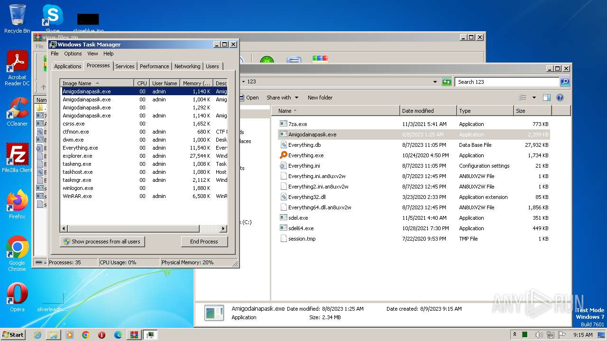Sort processes by User Name column

click(165, 83)
